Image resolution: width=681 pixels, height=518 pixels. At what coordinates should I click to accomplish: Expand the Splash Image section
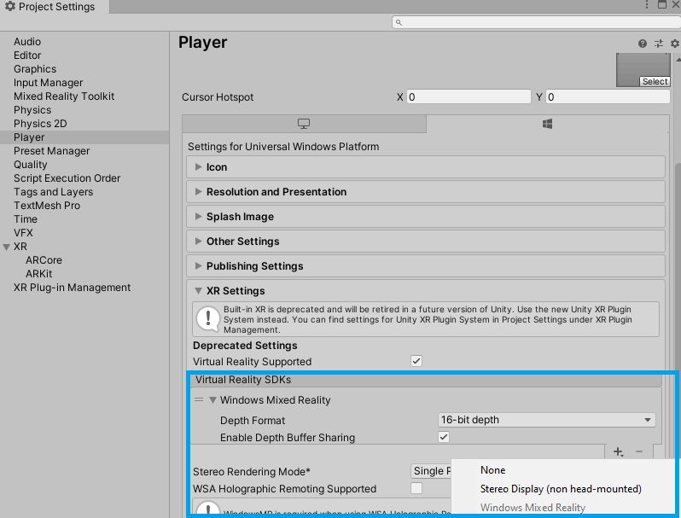(x=426, y=217)
